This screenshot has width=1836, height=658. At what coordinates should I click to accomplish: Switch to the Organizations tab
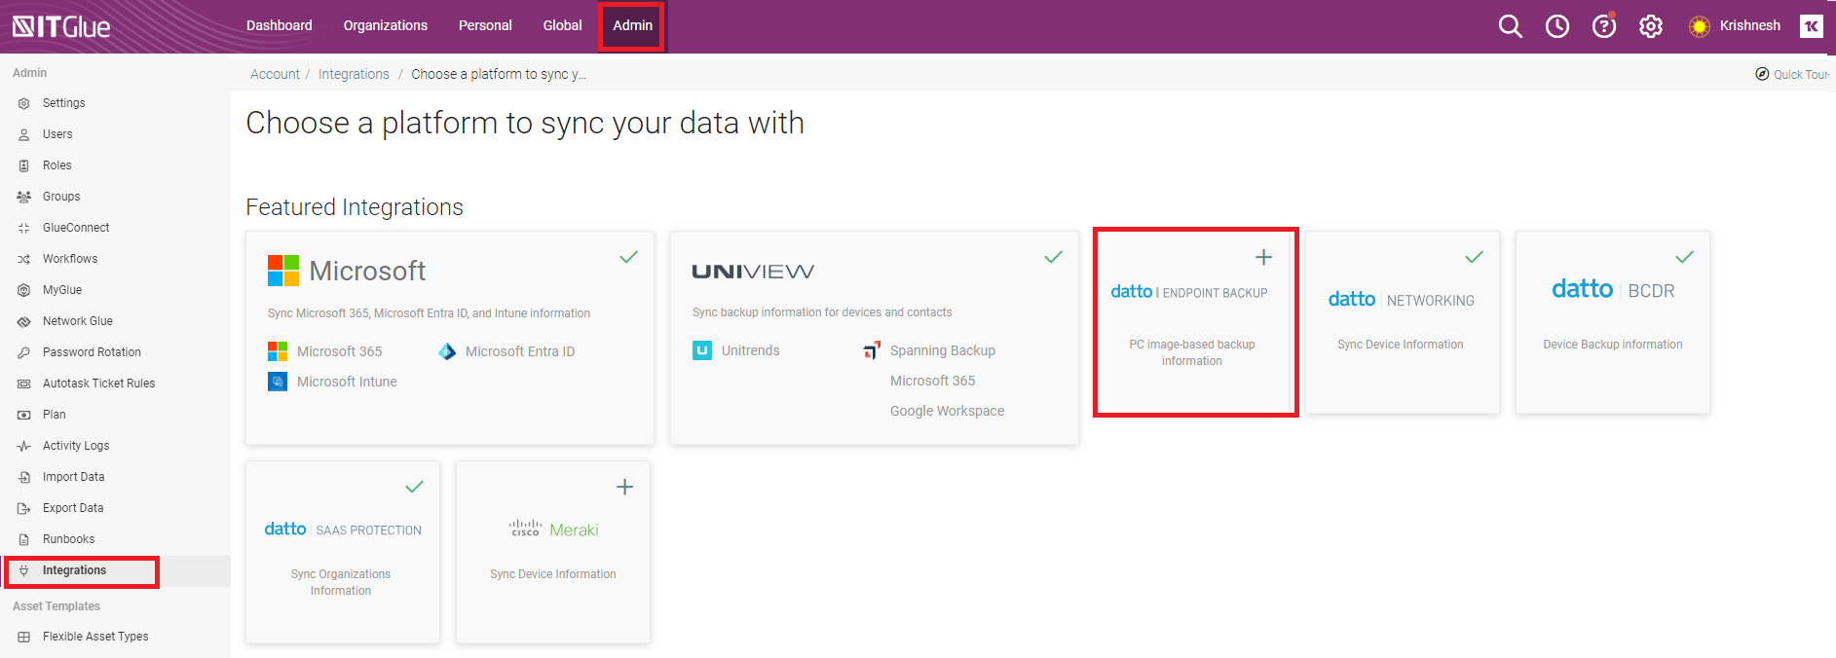[x=385, y=26]
